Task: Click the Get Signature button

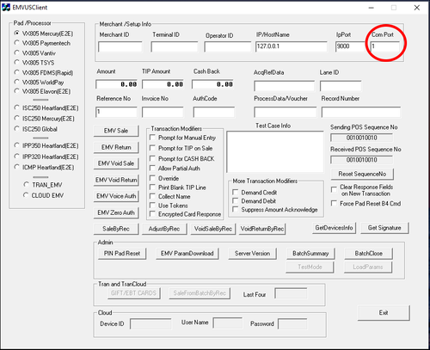Action: [384, 228]
